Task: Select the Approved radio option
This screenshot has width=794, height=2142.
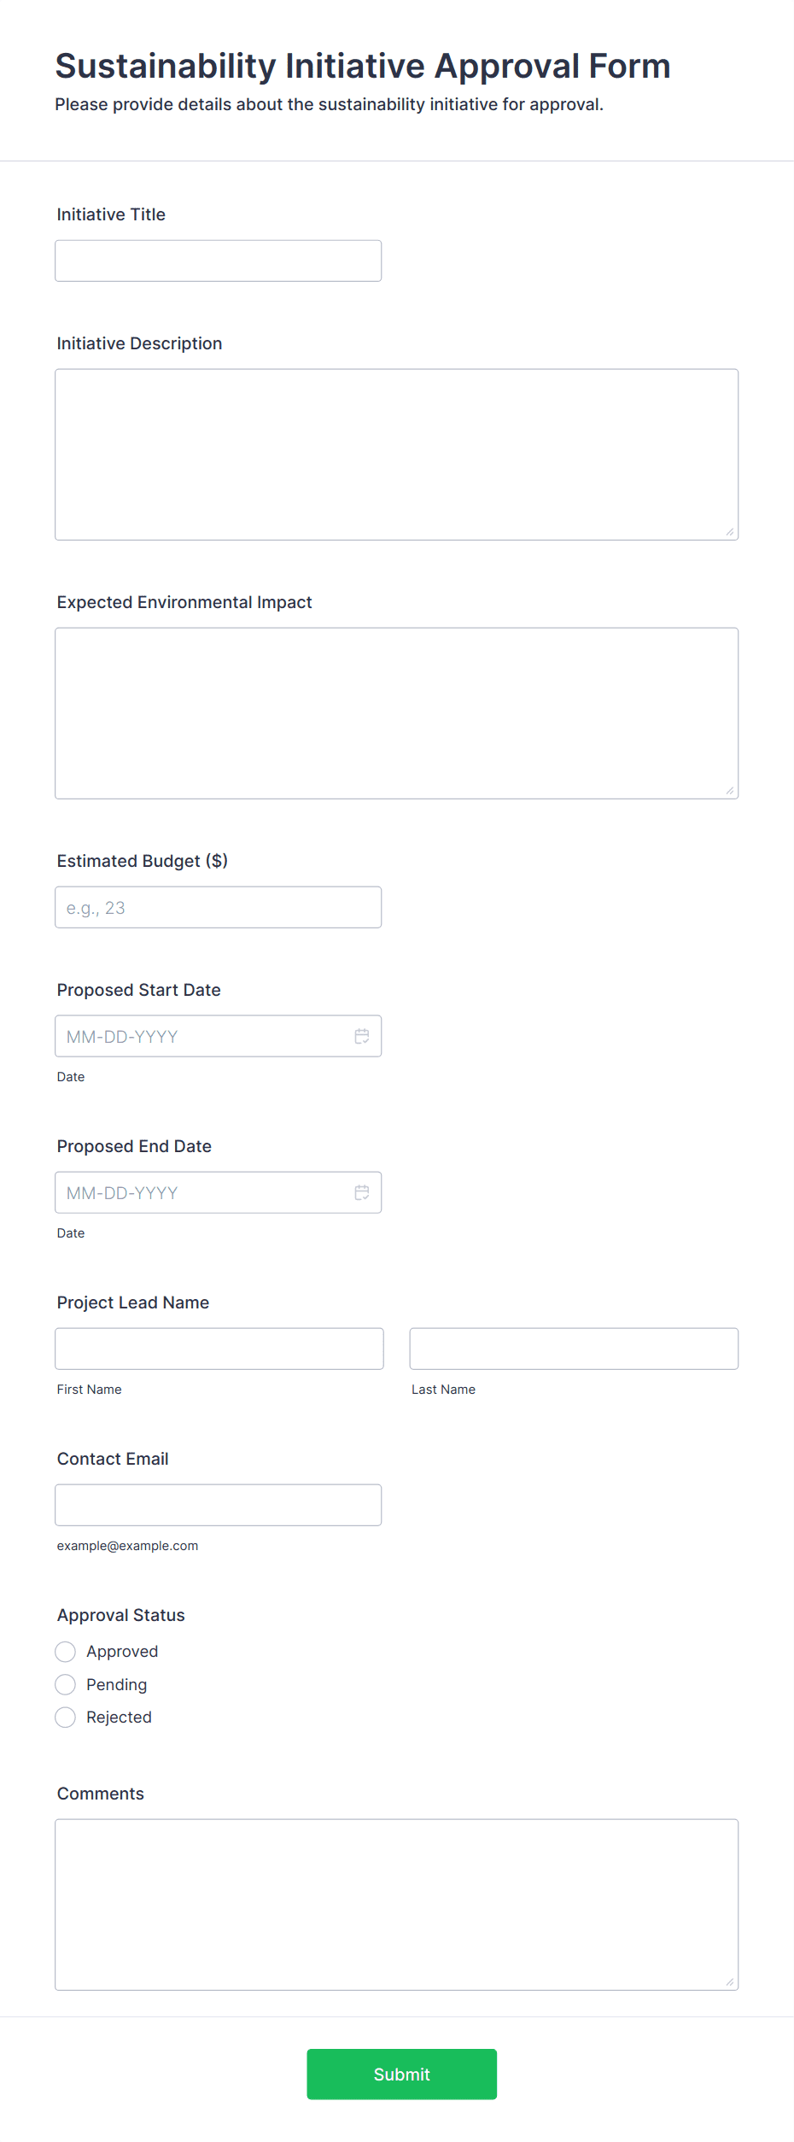Action: [65, 1652]
